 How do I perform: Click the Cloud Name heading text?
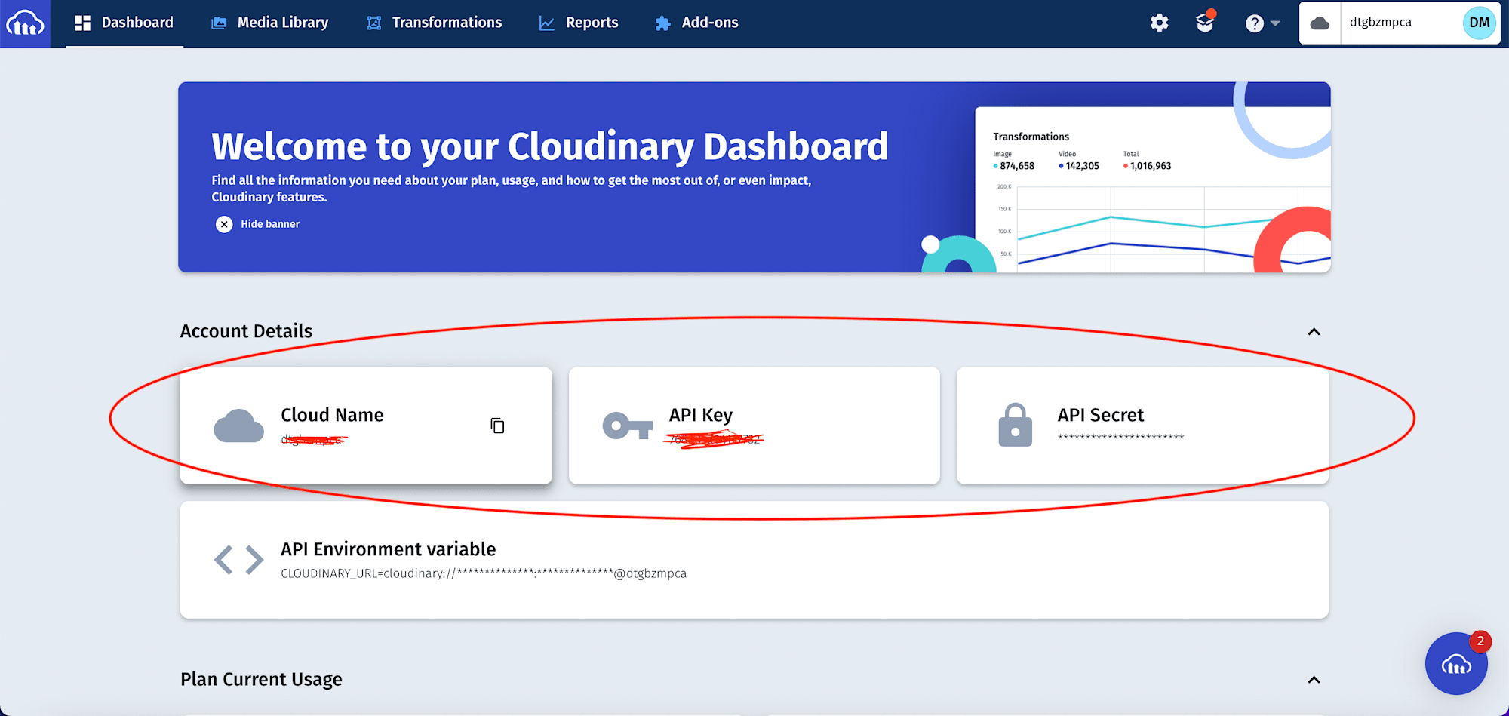pyautogui.click(x=332, y=415)
